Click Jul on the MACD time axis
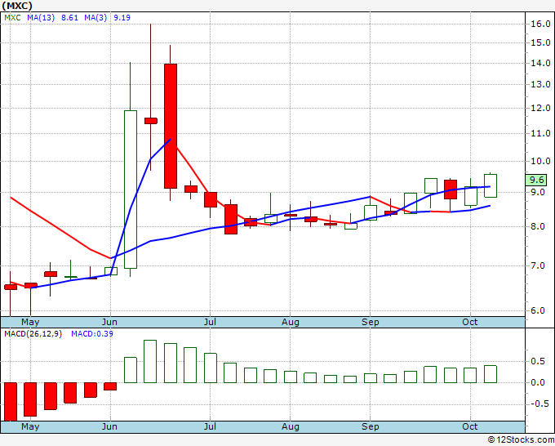Viewport: 555px width, 446px height. point(210,426)
